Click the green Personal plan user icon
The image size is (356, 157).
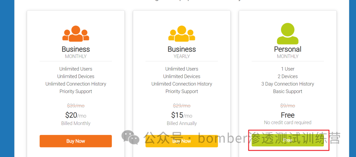click(288, 34)
